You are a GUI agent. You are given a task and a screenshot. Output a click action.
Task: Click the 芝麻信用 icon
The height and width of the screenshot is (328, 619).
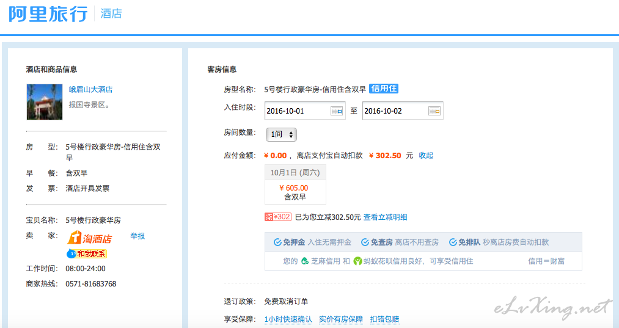point(305,261)
